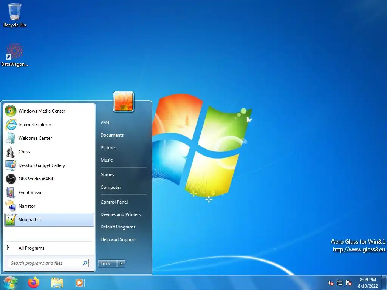Expand All Programs list
Screen dimensions: 387x290
click(49, 248)
